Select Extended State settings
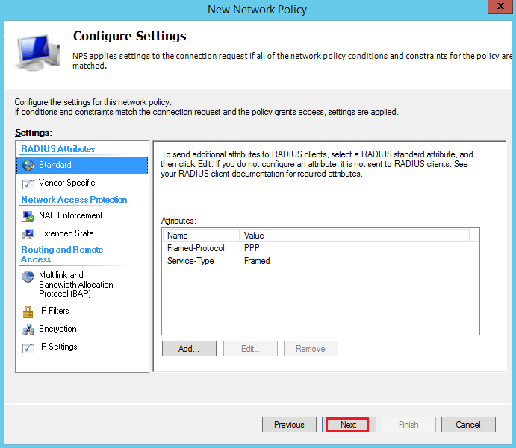516x448 pixels. [x=66, y=233]
